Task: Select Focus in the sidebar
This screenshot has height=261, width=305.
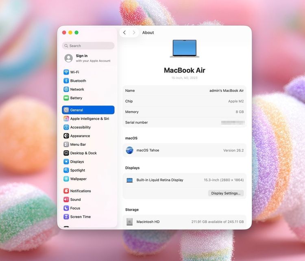Action: coord(88,208)
